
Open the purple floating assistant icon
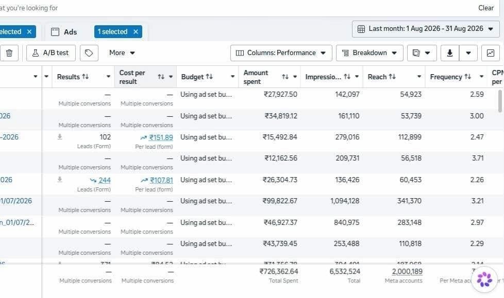pyautogui.click(x=484, y=279)
